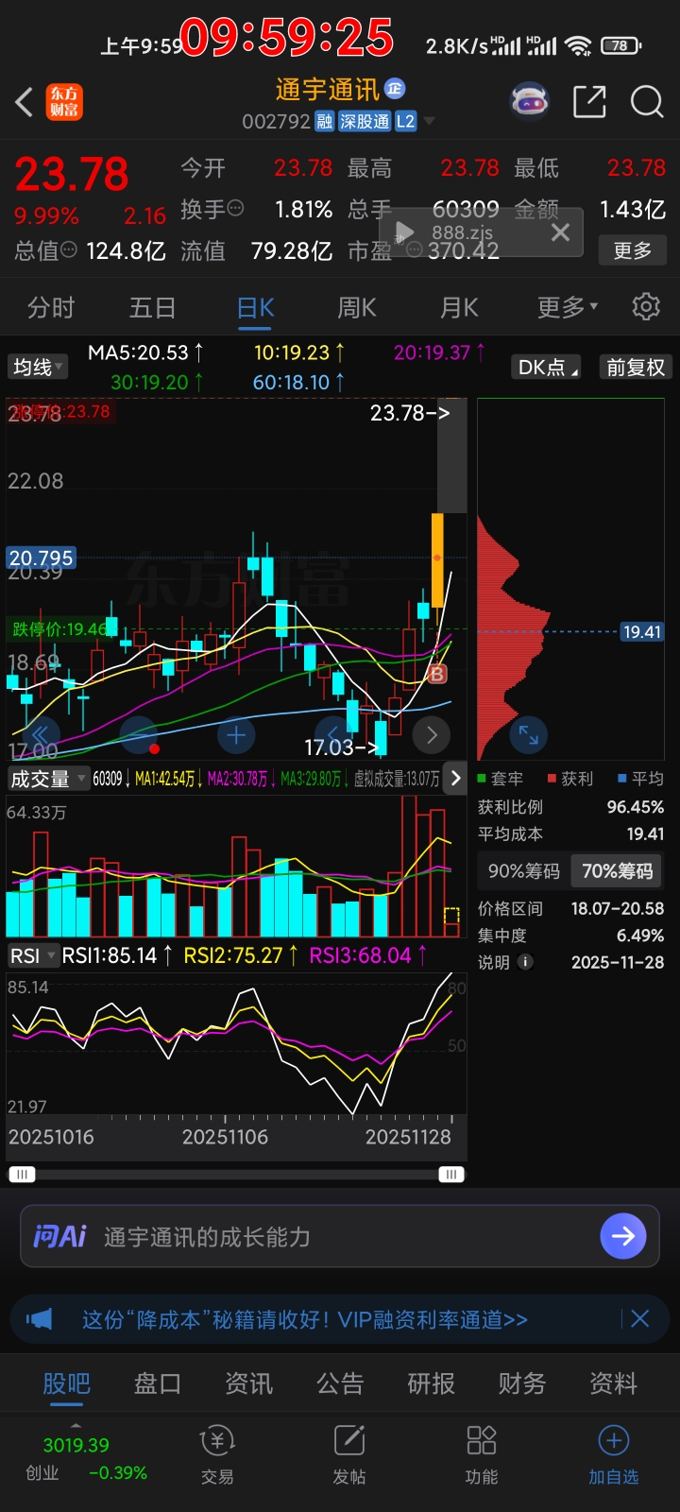
Task: Tap the 换手 info icon
Action: coord(236,208)
